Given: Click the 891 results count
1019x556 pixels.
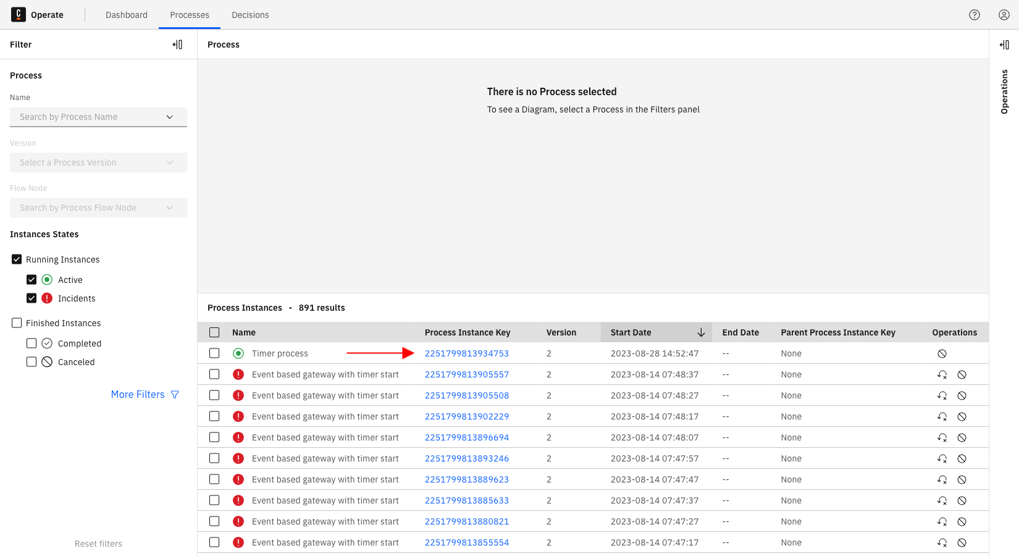Looking at the screenshot, I should pos(322,308).
